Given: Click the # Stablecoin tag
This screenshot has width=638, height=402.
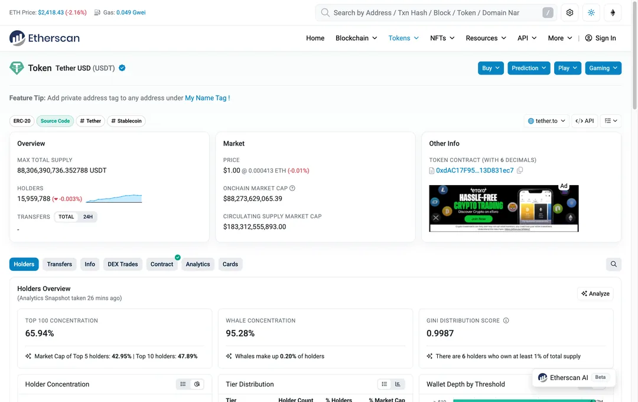Looking at the screenshot, I should pyautogui.click(x=126, y=121).
